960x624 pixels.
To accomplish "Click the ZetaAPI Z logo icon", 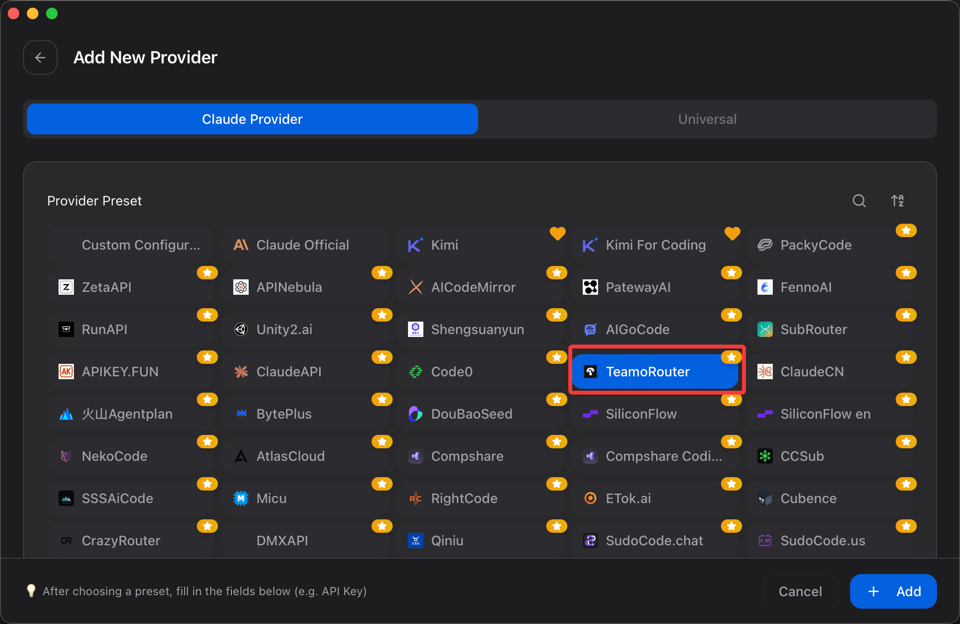I will tap(66, 287).
